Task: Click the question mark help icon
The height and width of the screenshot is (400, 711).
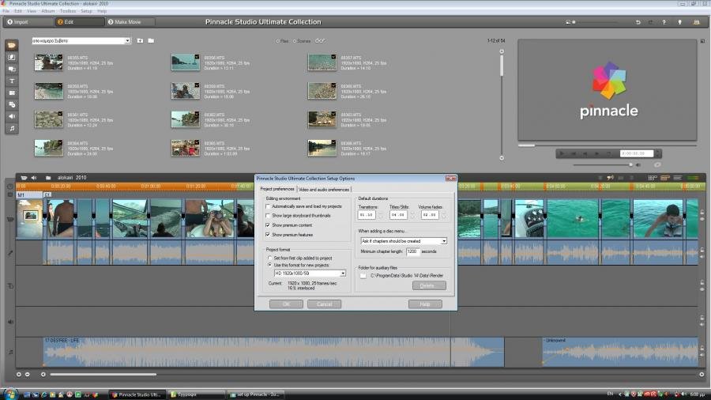Action: click(664, 22)
